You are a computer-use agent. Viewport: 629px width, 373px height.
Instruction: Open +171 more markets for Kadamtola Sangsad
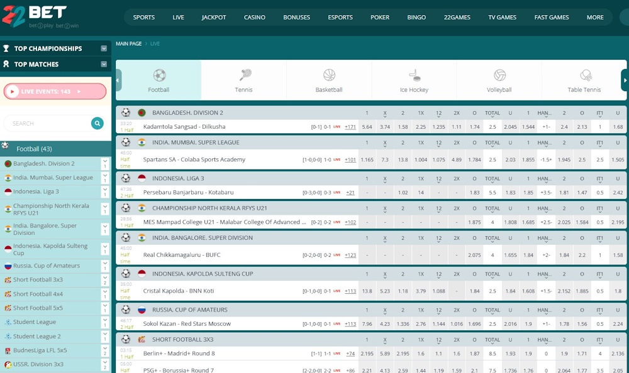[350, 127]
